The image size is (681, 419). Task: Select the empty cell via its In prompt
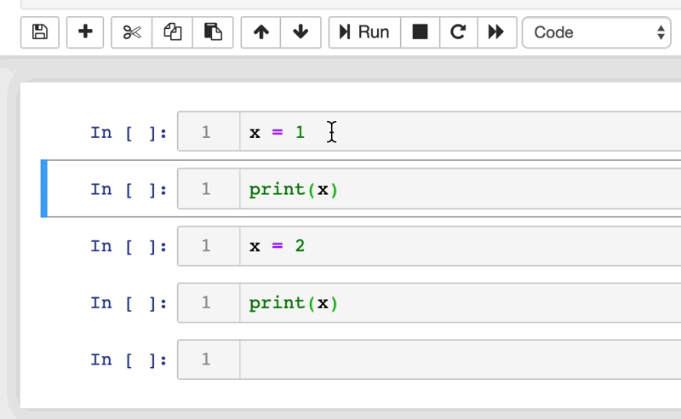[129, 360]
